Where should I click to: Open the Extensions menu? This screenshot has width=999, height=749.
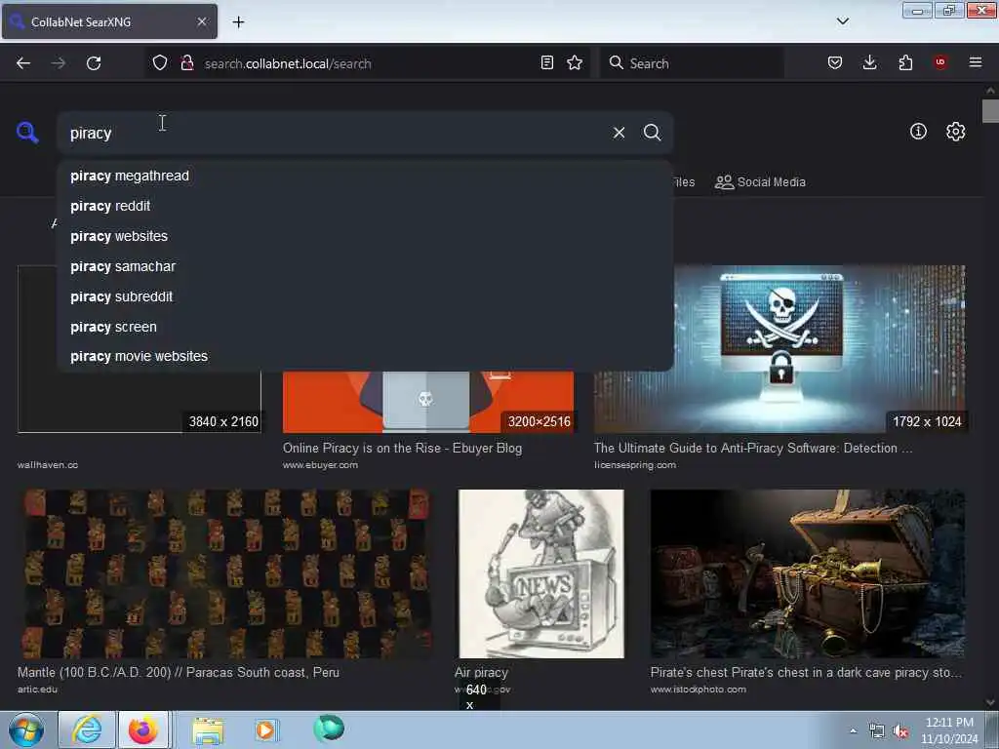click(x=905, y=63)
